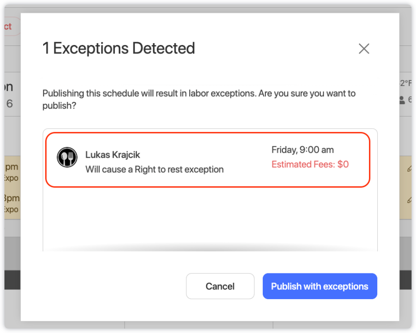Image resolution: width=416 pixels, height=333 pixels.
Task: Click the fork and spoon avatar icon
Action: (67, 158)
